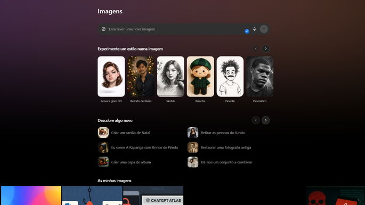Pick the Dramático style card
Screen dimensions: 365x205
click(x=260, y=77)
